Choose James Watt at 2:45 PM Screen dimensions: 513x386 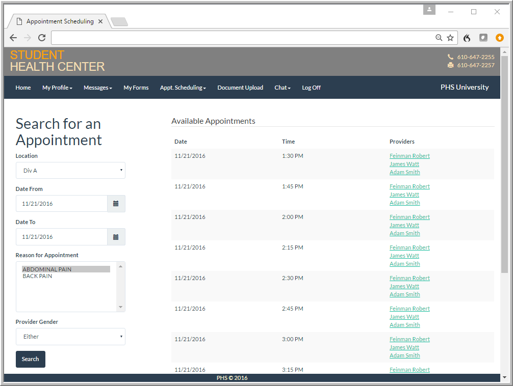pos(404,317)
